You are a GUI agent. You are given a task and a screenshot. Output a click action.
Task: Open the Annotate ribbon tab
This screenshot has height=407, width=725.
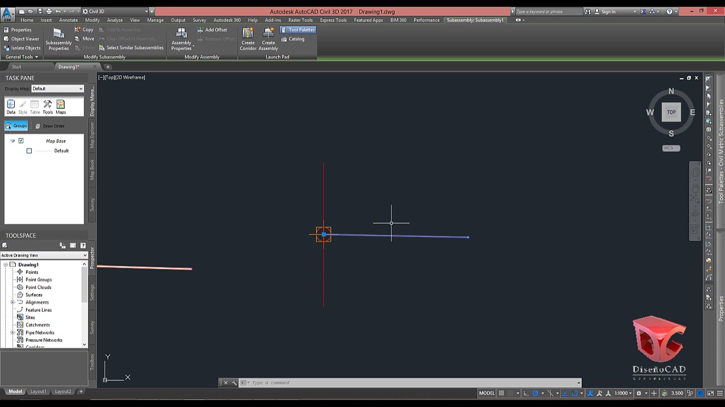pos(69,20)
